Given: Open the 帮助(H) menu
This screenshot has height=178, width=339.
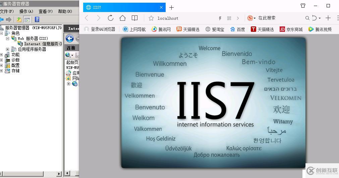Looking at the screenshot, I should click(x=65, y=11).
